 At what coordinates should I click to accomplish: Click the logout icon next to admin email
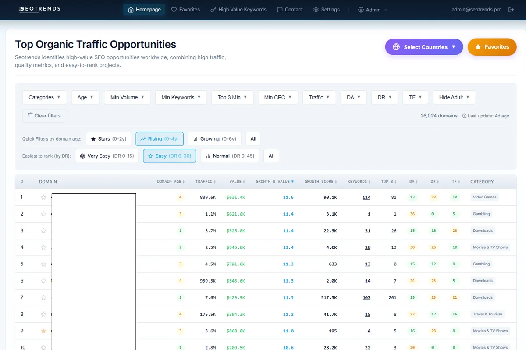click(511, 9)
